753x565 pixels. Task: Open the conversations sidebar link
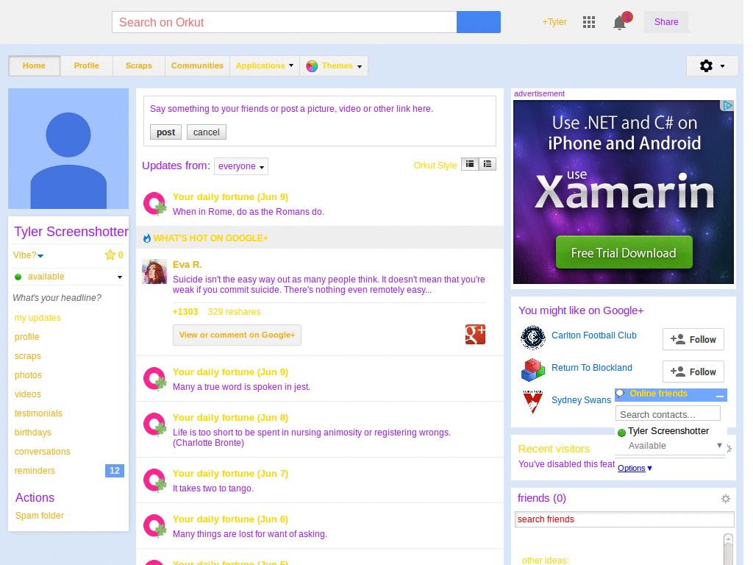pos(42,452)
